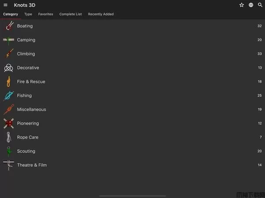Click the Theatre & Film knot icon
This screenshot has width=265, height=198.
coord(9,165)
